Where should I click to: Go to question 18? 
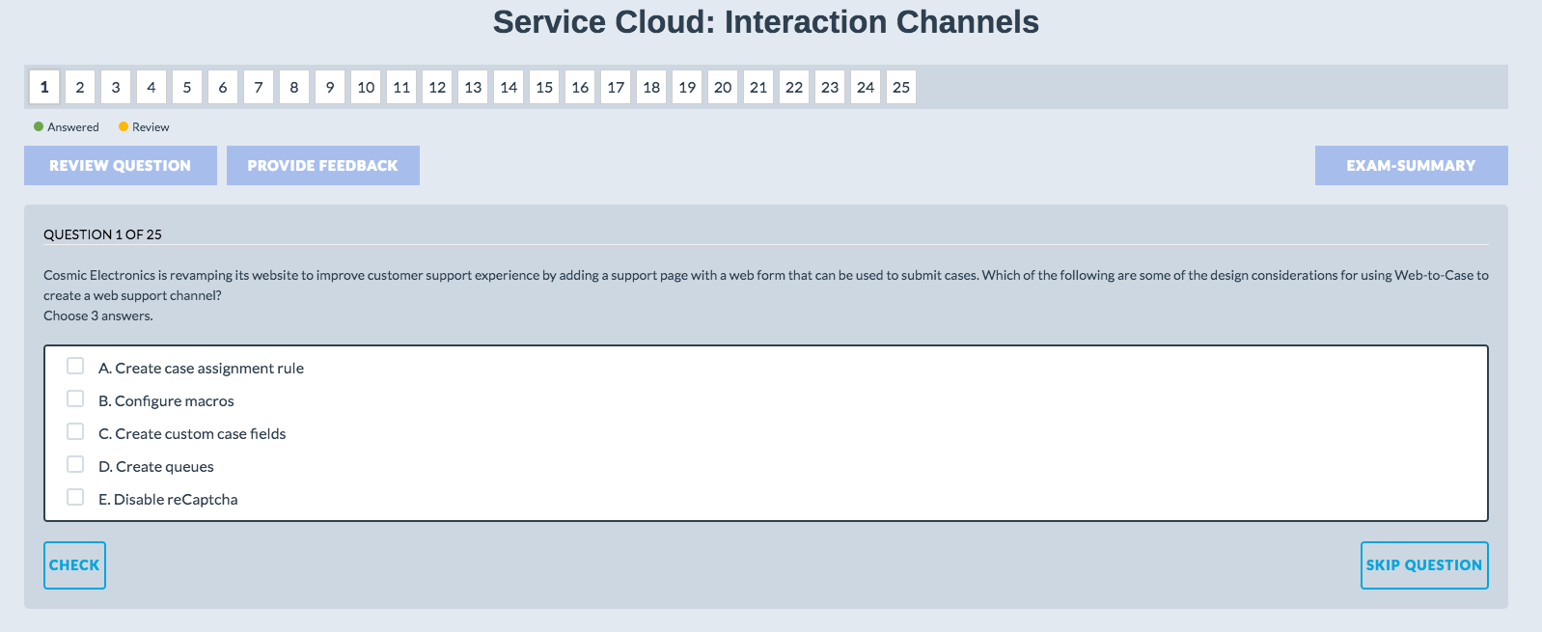[651, 87]
